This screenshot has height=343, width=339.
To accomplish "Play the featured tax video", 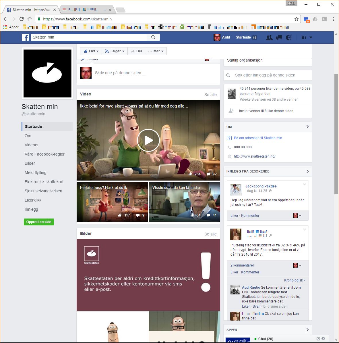I will tap(148, 140).
